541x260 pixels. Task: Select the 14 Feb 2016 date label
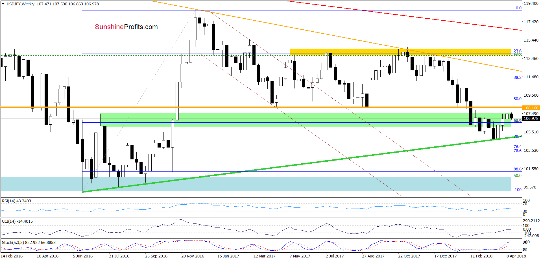click(x=12, y=256)
